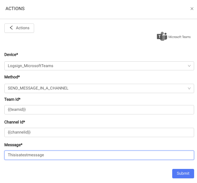Image resolution: width=197 pixels, height=183 pixels.
Task: Open the SEND_MESSAGE_IN_A_CHANNEL method selector
Action: point(99,88)
